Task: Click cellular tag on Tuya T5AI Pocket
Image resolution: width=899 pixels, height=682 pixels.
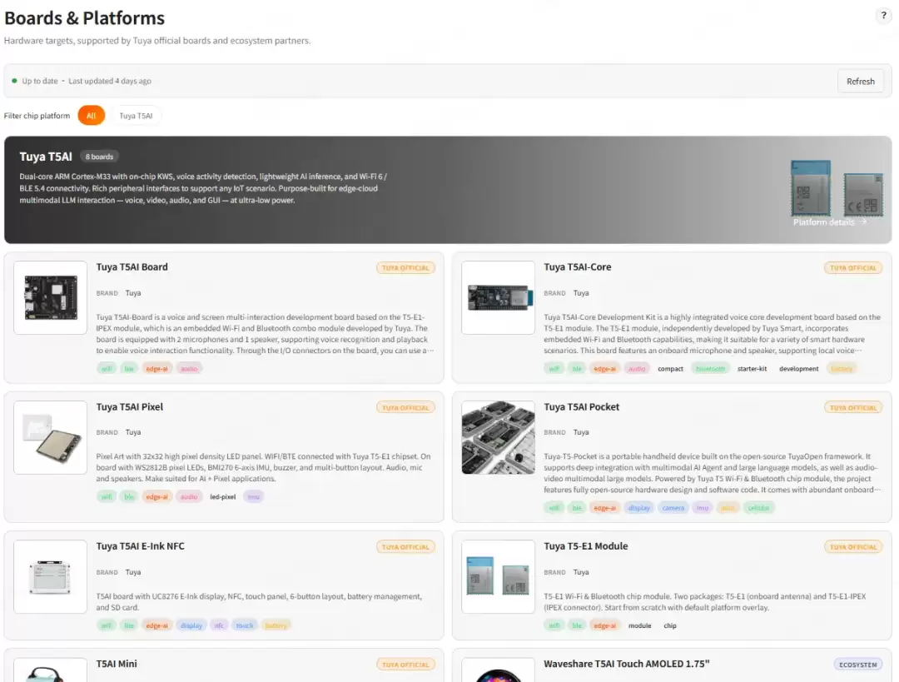Action: point(758,508)
